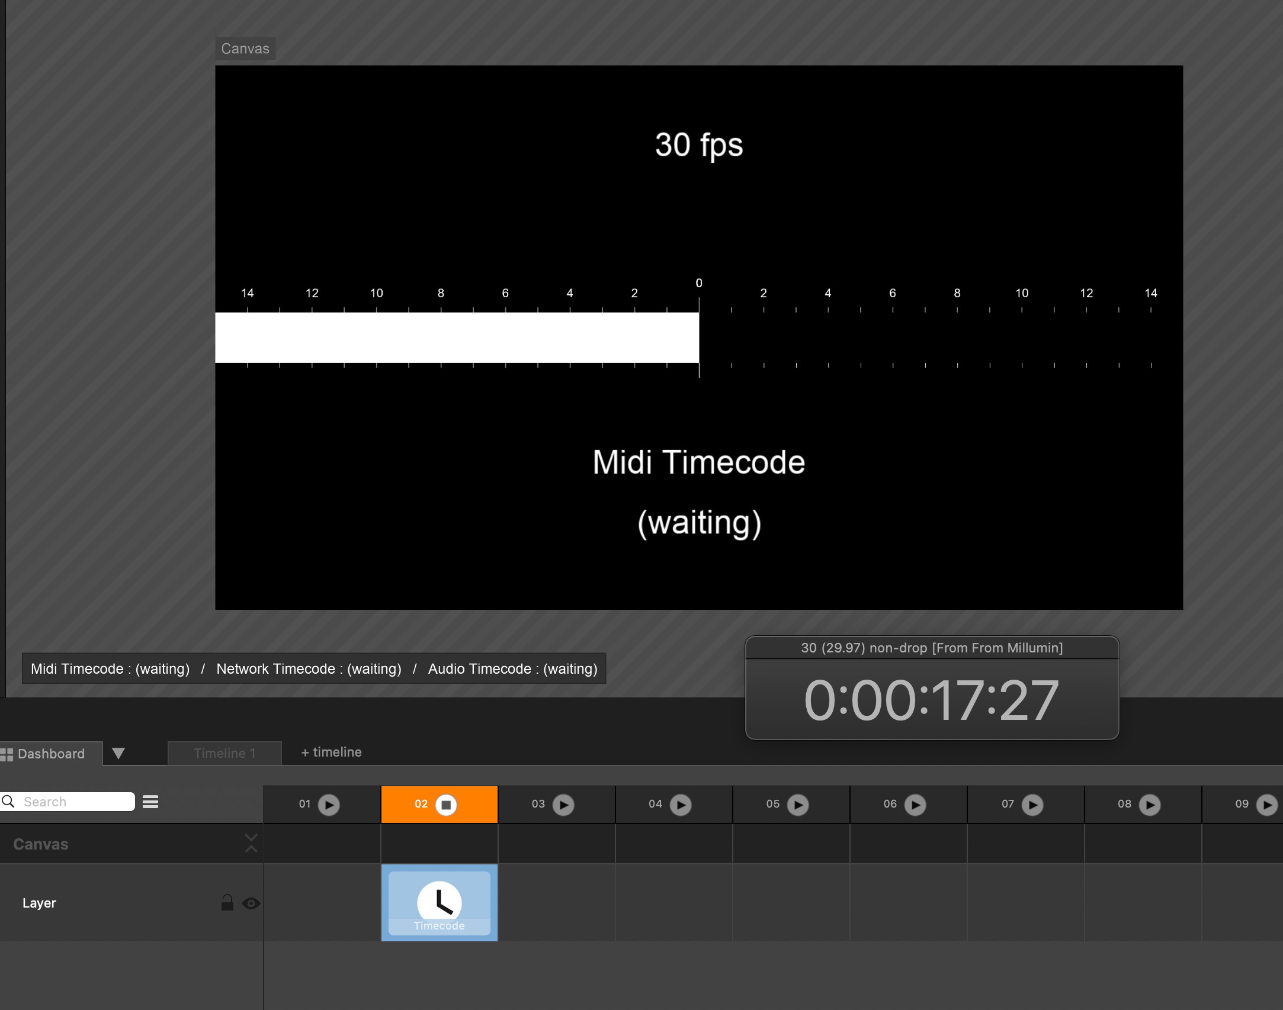
Task: Start column 07 playback
Action: [x=1032, y=805]
